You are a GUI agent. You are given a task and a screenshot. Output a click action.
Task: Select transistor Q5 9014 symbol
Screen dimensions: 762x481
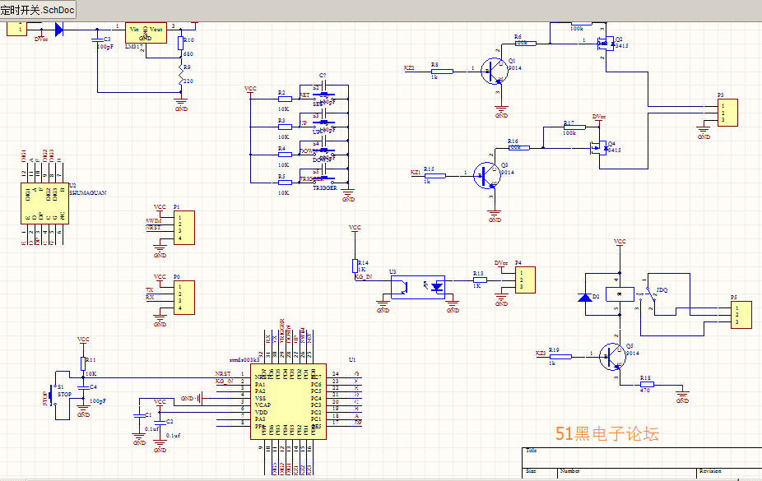[x=612, y=356]
